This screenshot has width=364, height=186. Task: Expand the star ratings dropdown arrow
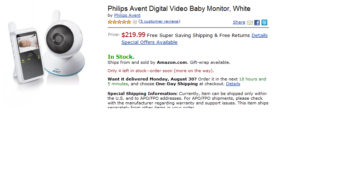(x=135, y=22)
